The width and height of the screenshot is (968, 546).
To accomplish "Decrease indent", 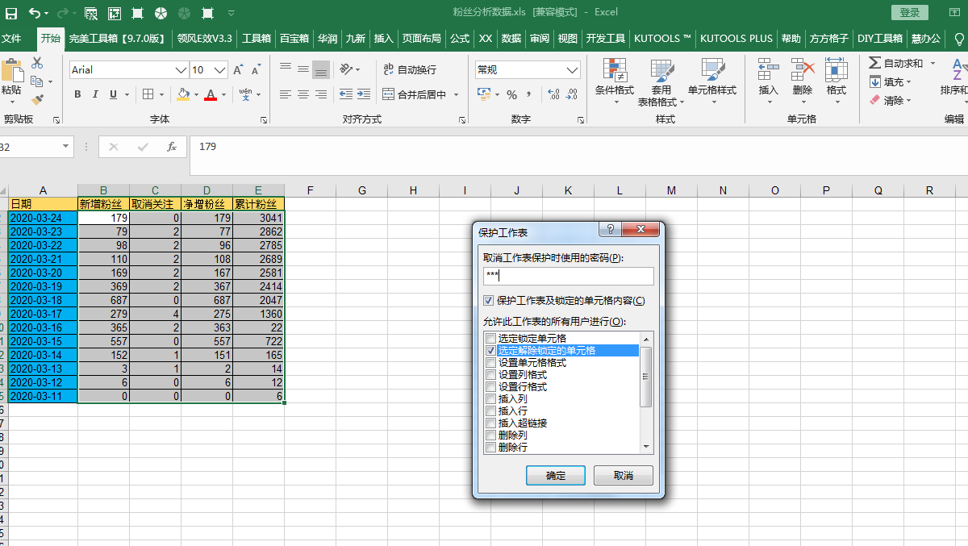I will pyautogui.click(x=345, y=94).
